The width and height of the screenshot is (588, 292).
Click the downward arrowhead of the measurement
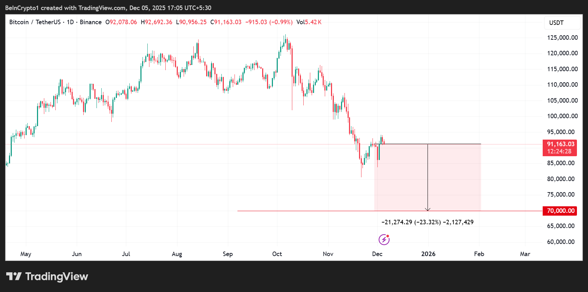click(x=428, y=209)
